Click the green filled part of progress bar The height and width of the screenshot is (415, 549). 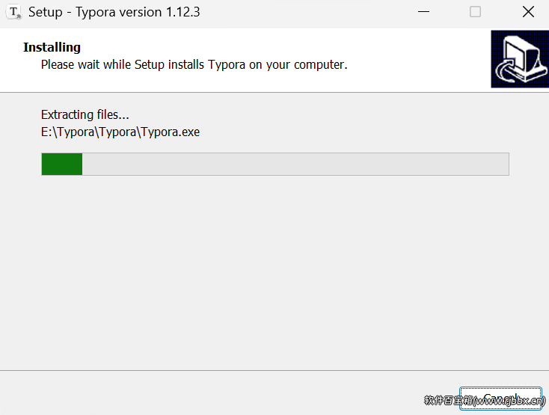(62, 164)
